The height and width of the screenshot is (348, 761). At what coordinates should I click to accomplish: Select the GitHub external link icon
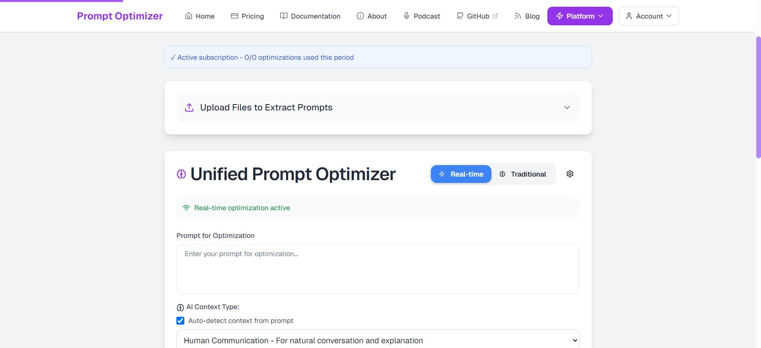click(x=495, y=16)
